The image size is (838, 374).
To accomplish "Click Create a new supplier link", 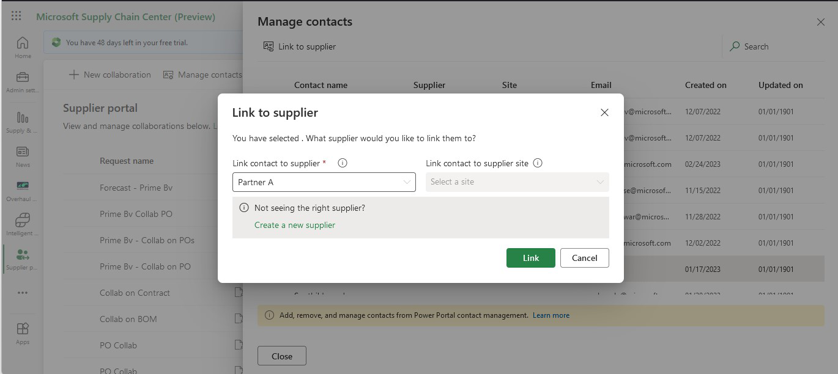I will pos(295,225).
